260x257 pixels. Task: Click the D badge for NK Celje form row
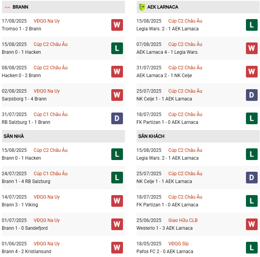tap(251, 95)
